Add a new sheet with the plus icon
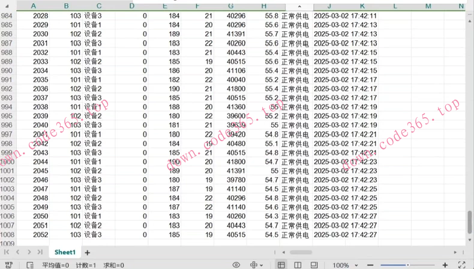The height and width of the screenshot is (269, 474). (87, 253)
